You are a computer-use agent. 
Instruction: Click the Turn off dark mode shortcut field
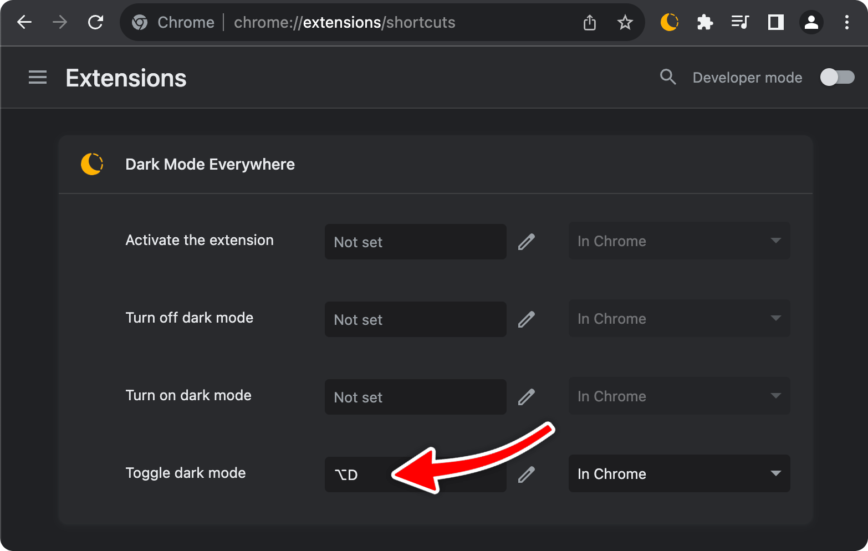[416, 319]
